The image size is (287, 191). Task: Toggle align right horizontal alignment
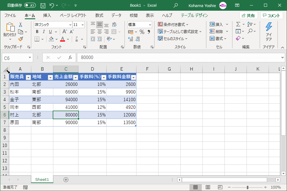point(106,32)
